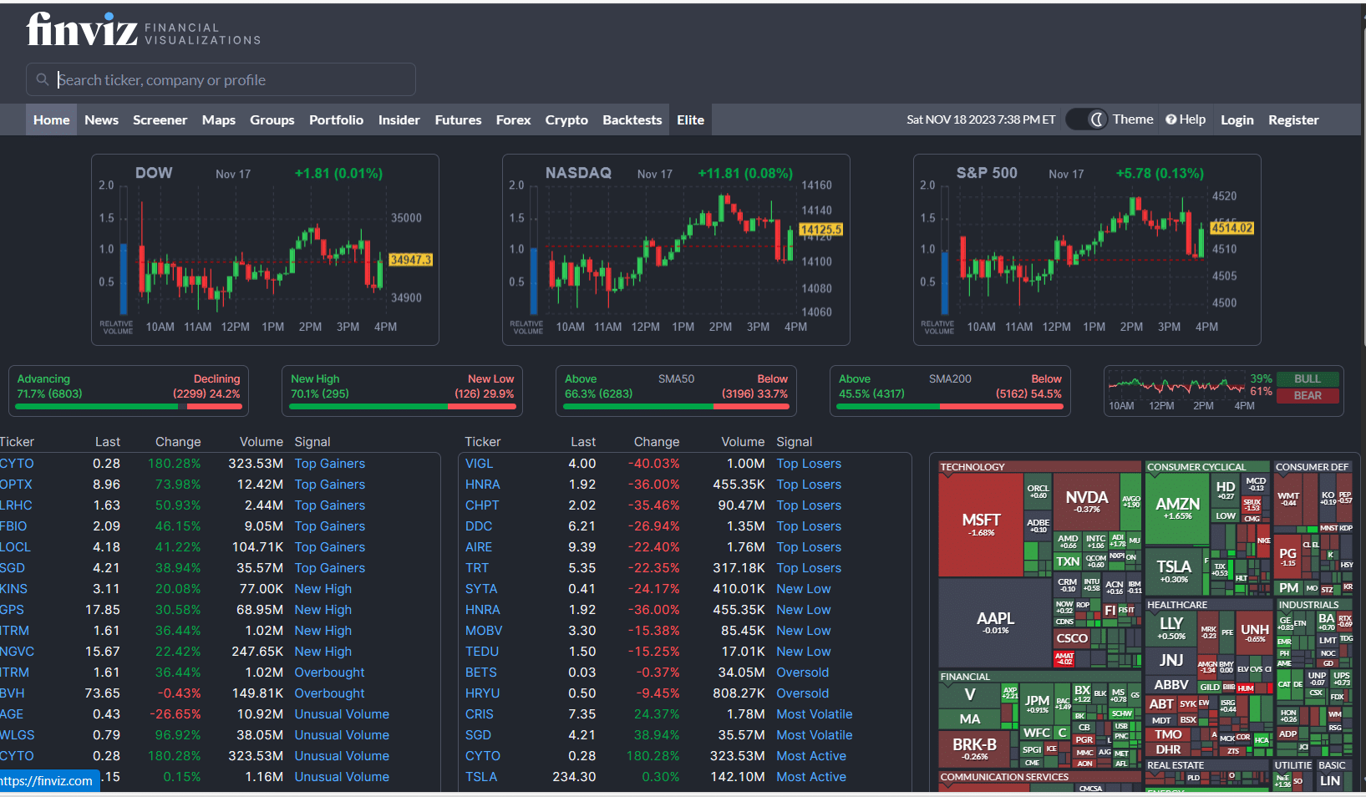Click the AMZN tile in the heatmap
The width and height of the screenshot is (1366, 797).
(1177, 508)
